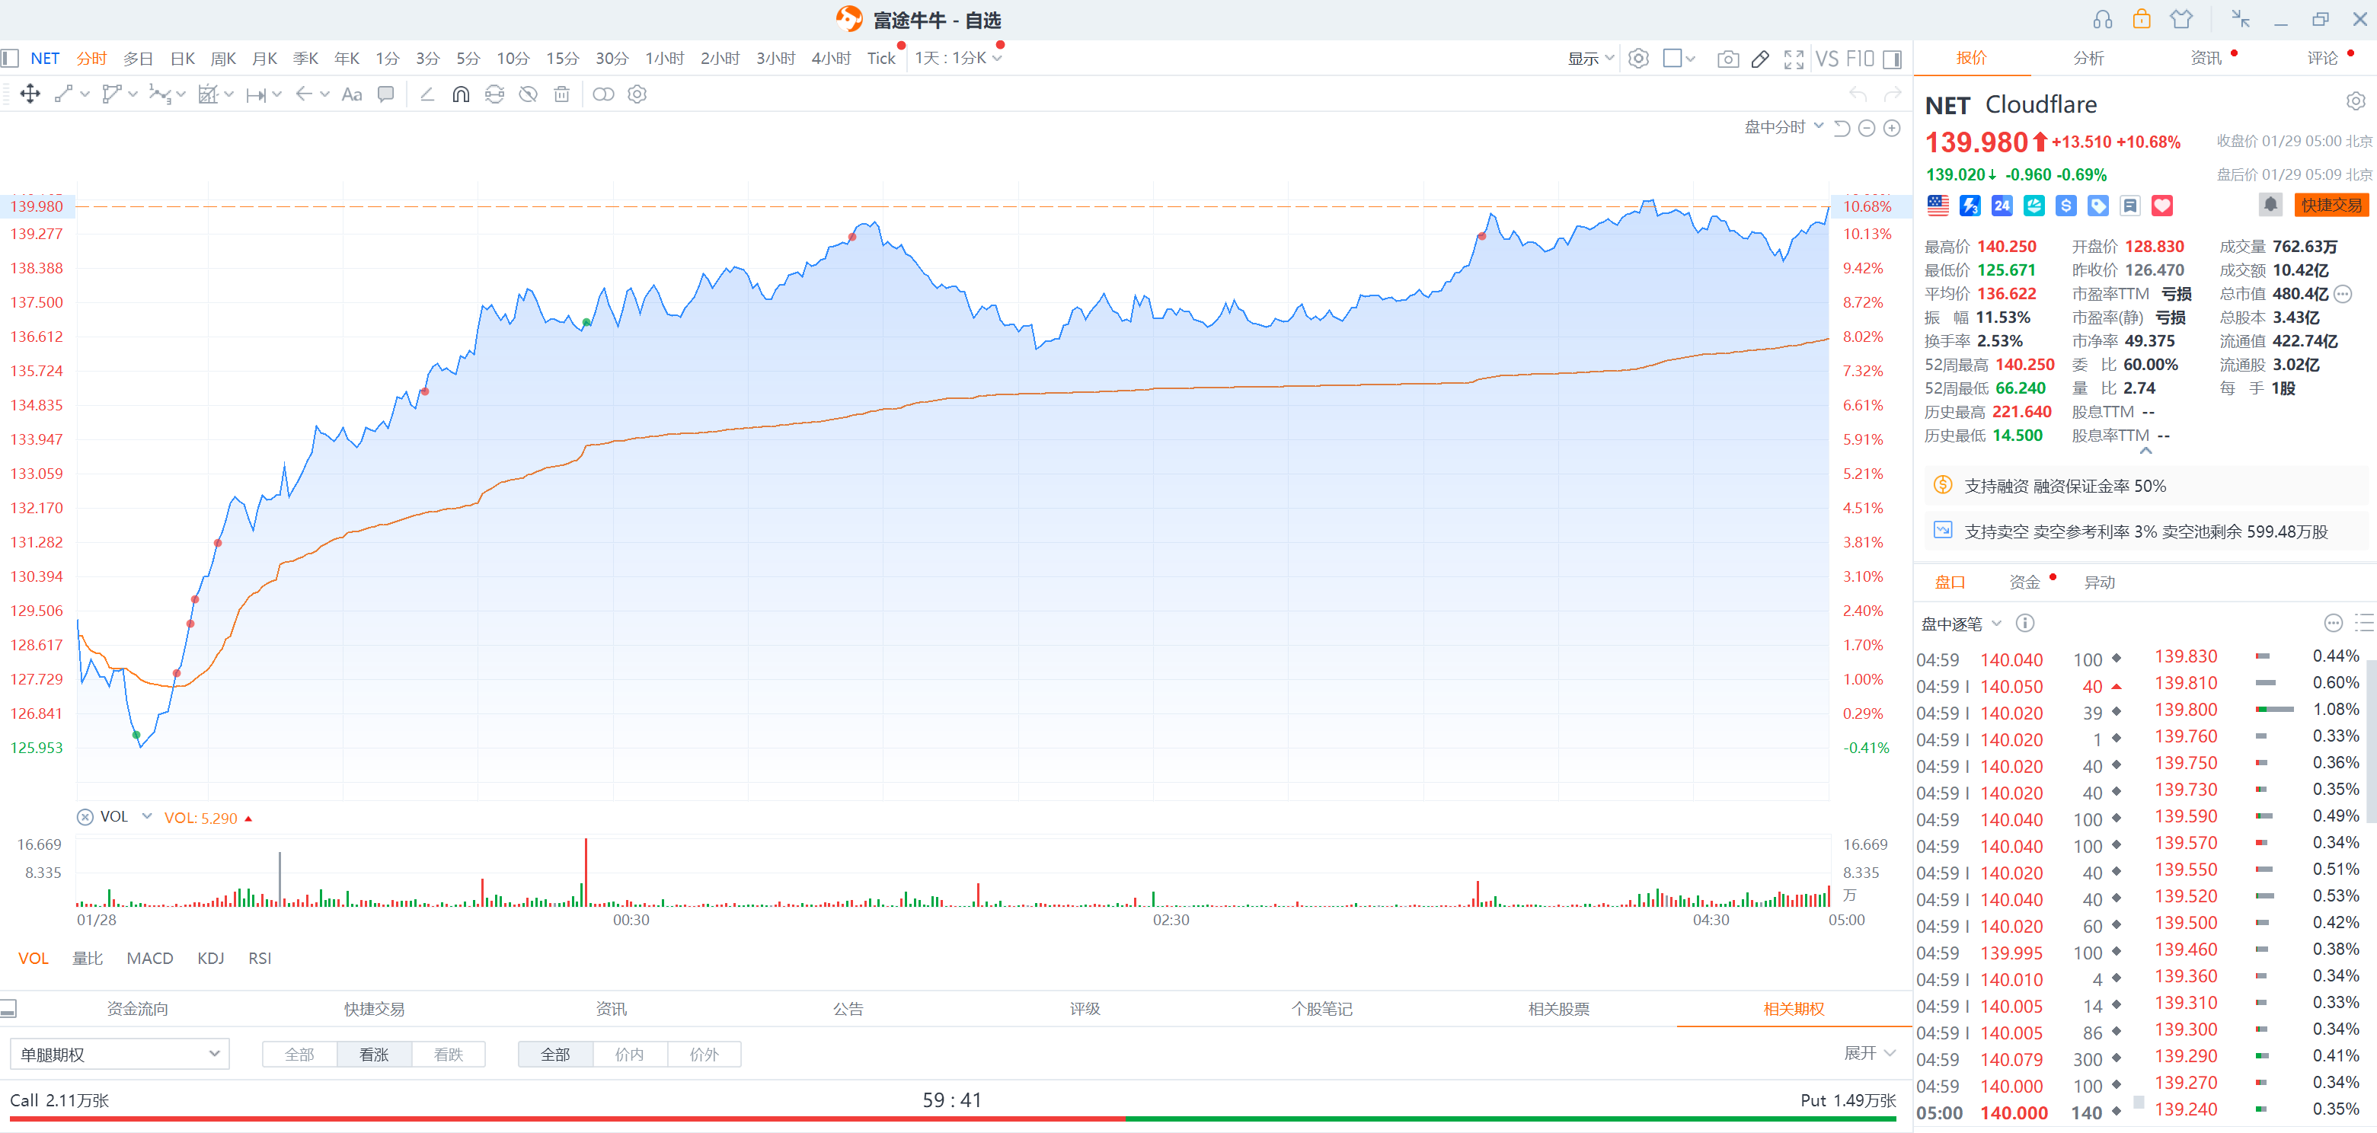Select the text annotation Aa tool
The width and height of the screenshot is (2377, 1133).
click(352, 94)
